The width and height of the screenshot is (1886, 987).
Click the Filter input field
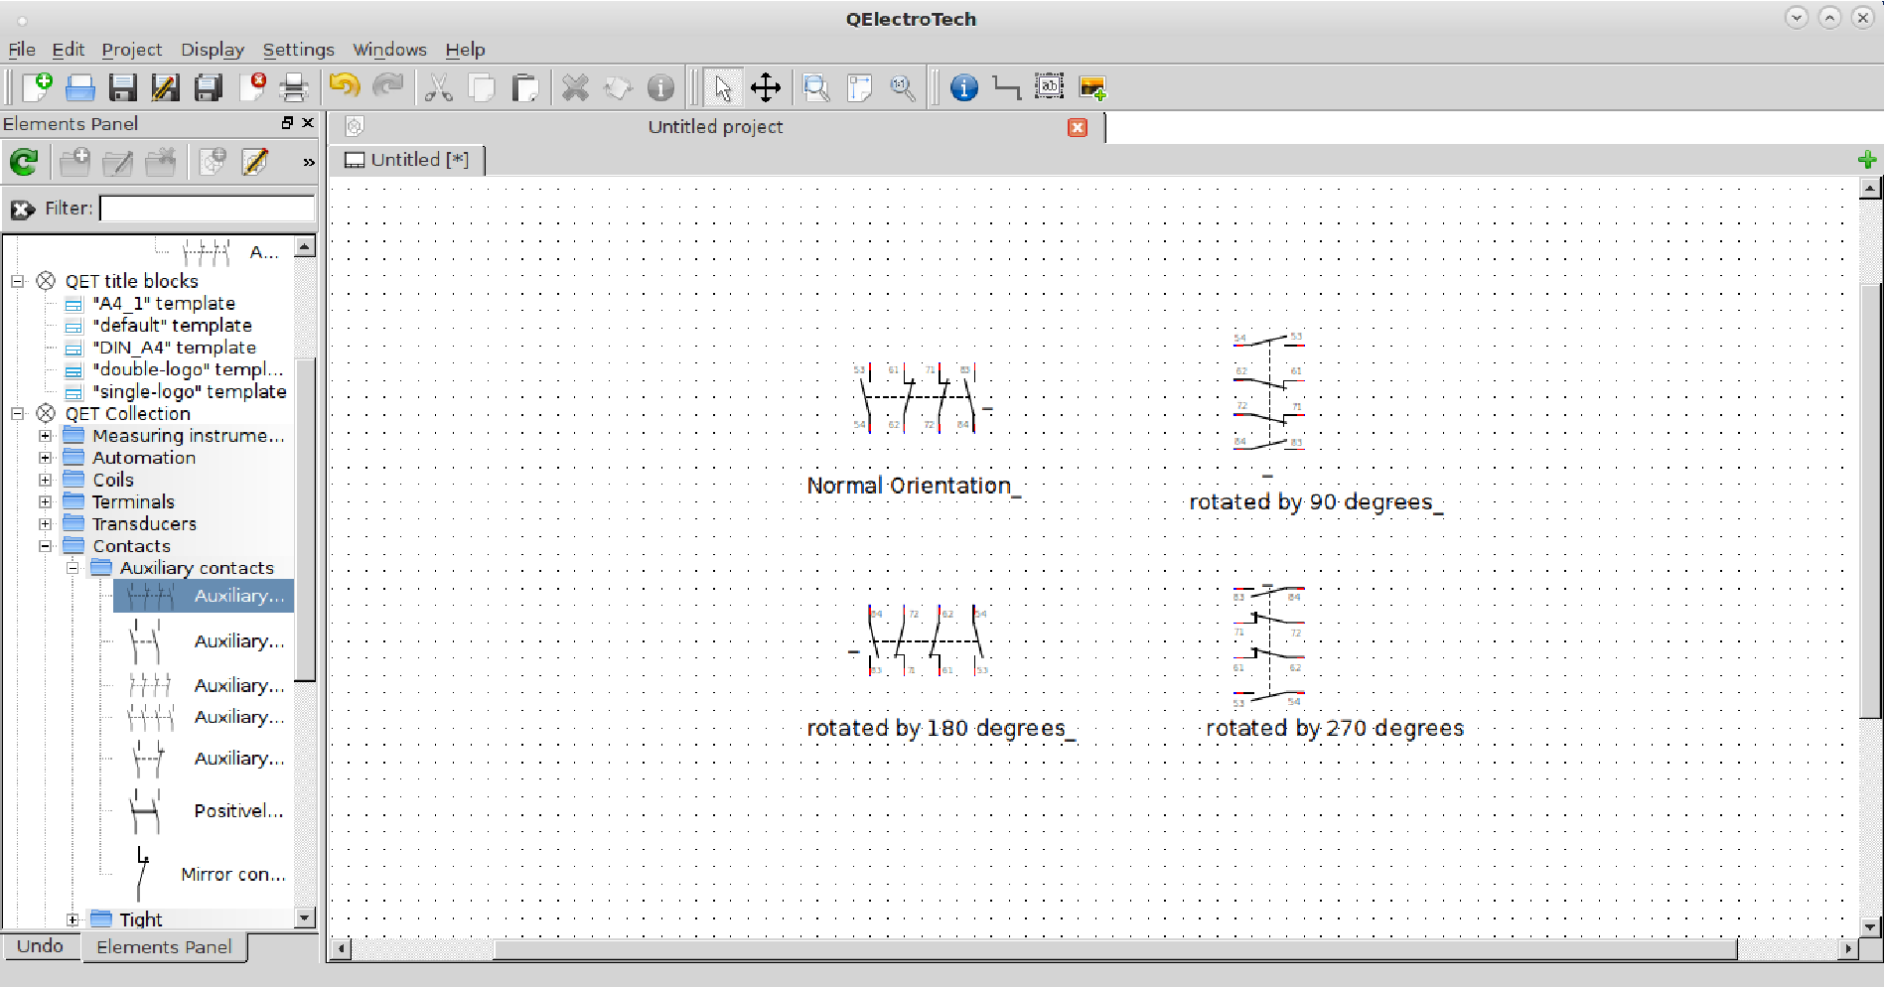tap(207, 209)
